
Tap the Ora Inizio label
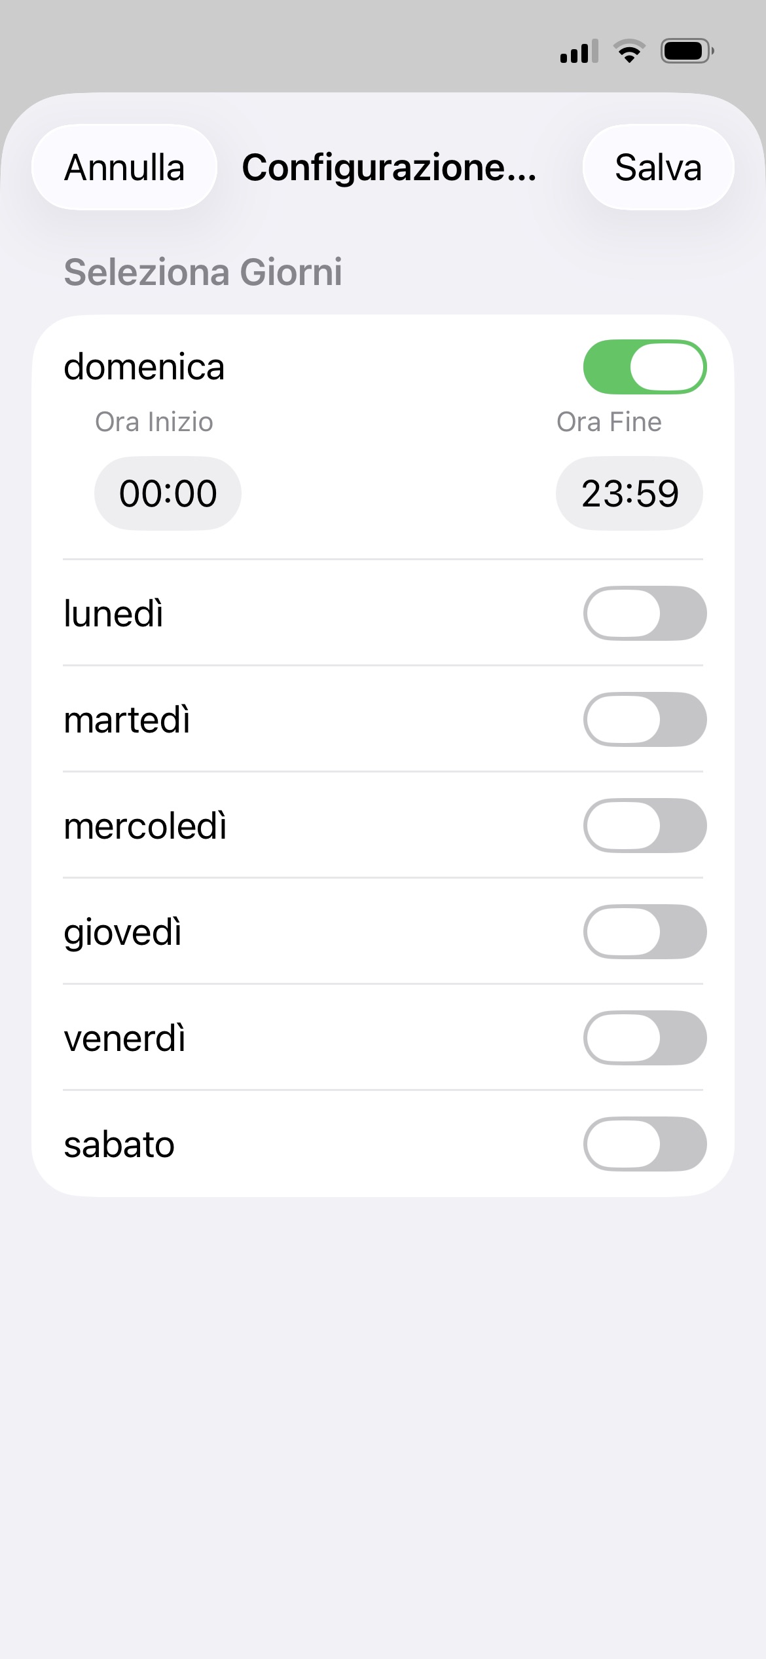154,422
